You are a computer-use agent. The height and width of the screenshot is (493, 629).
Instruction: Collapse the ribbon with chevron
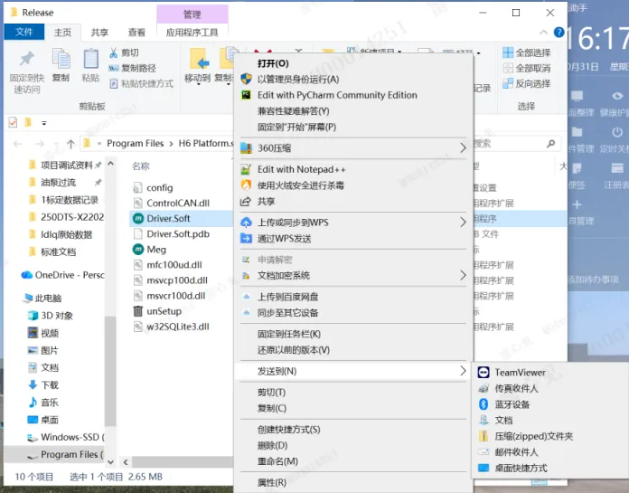(543, 33)
